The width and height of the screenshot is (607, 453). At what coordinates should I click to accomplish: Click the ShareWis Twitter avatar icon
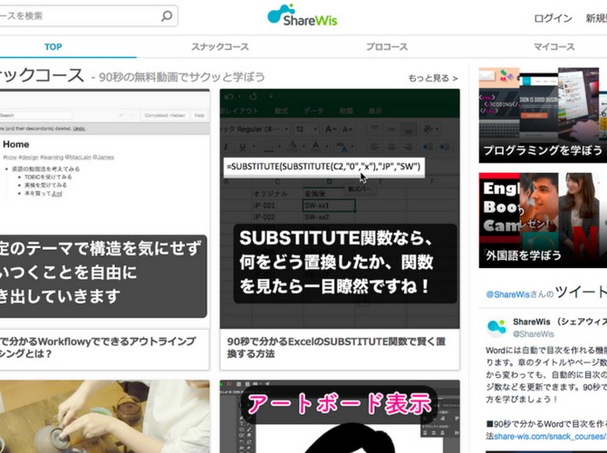click(496, 327)
